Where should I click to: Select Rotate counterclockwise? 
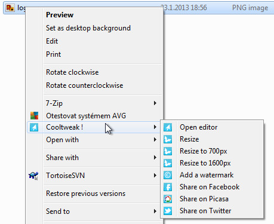click(85, 85)
